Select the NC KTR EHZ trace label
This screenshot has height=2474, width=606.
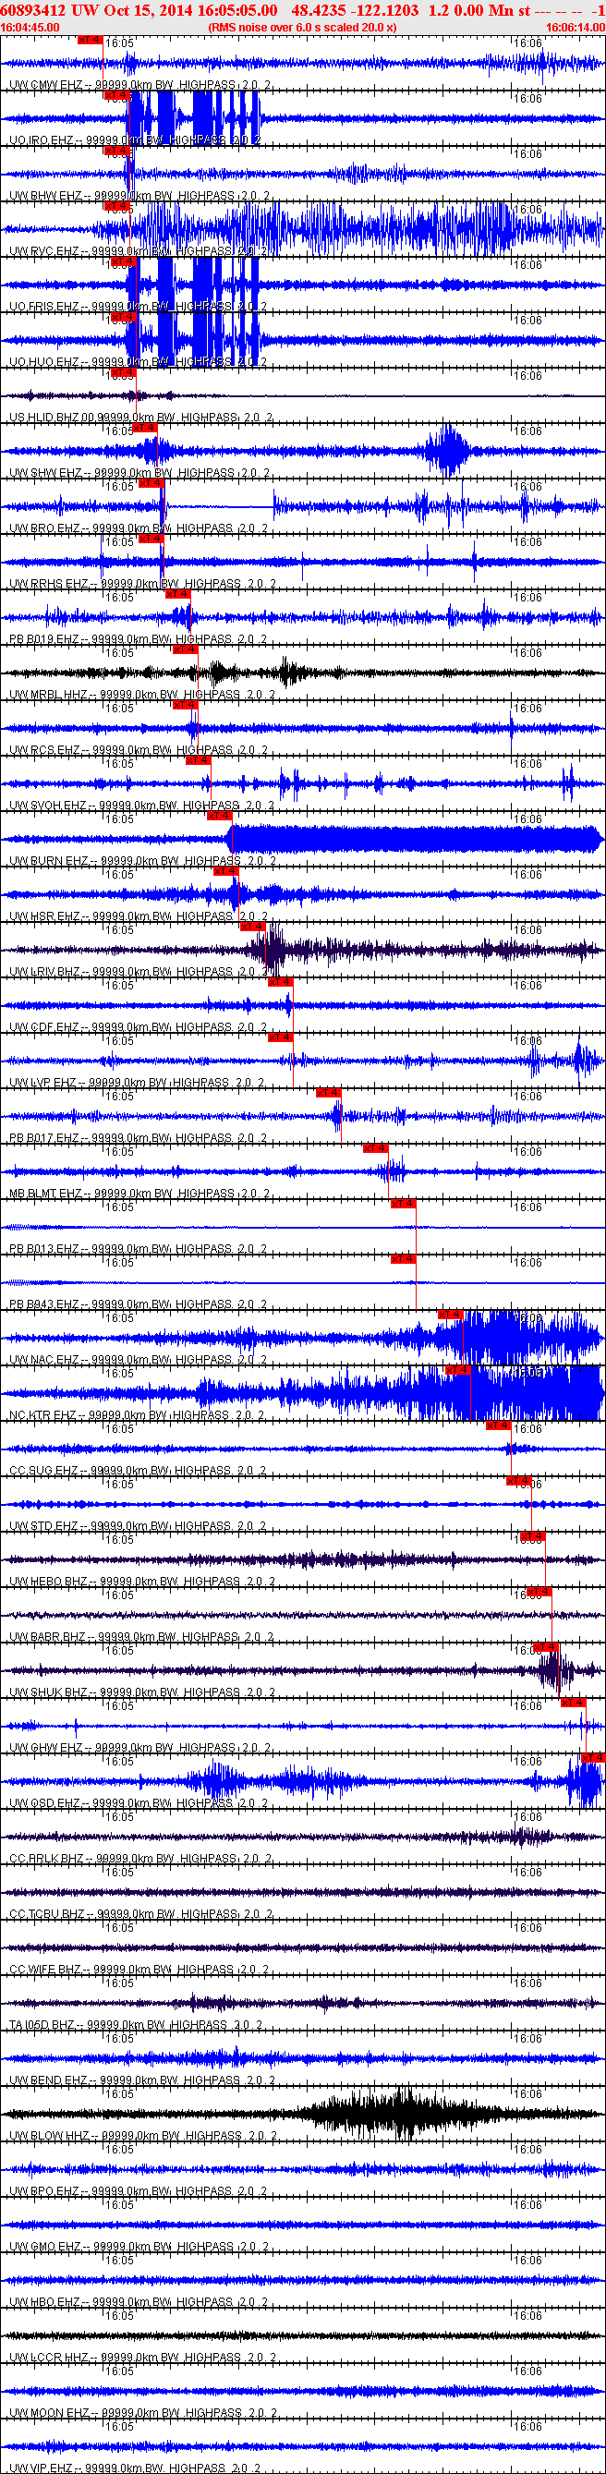137,1416
